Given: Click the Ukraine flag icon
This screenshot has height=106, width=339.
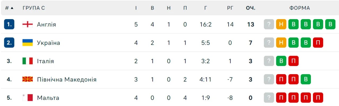Looking at the screenshot, I should 27,43.
